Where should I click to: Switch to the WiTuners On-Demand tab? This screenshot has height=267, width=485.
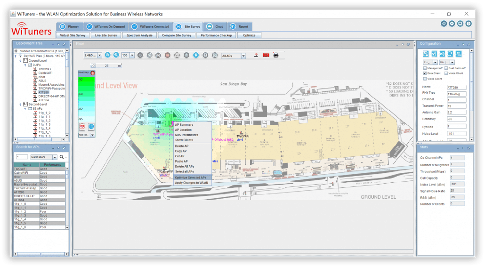[x=106, y=27]
